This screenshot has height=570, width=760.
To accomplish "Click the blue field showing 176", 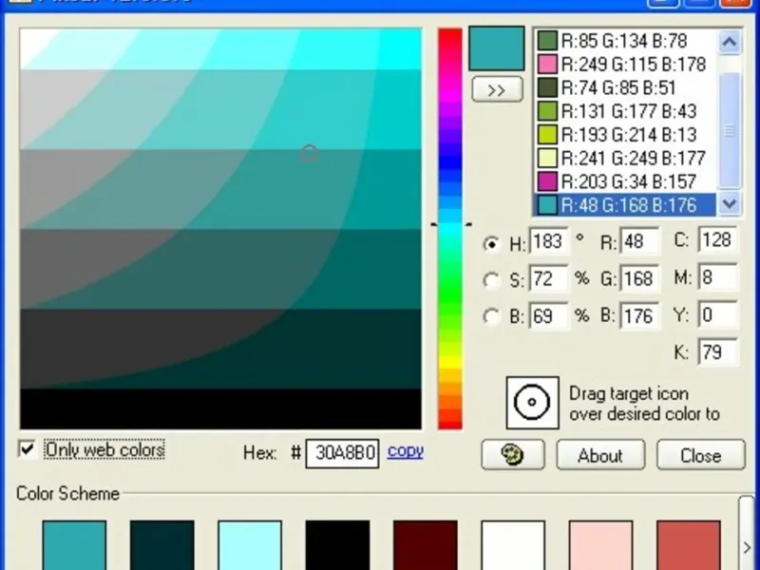I will point(639,316).
